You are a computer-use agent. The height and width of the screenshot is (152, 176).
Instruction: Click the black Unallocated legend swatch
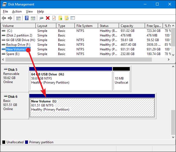tap(4, 142)
